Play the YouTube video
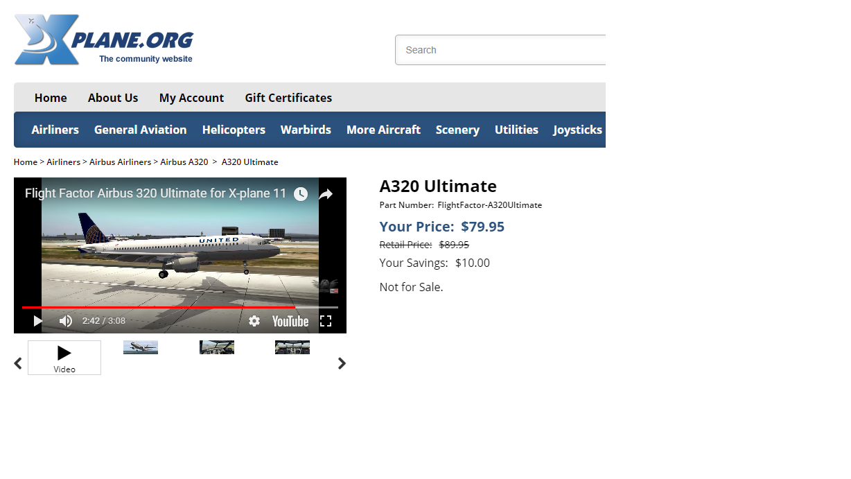Viewport: 851px width, 479px height. tap(38, 321)
